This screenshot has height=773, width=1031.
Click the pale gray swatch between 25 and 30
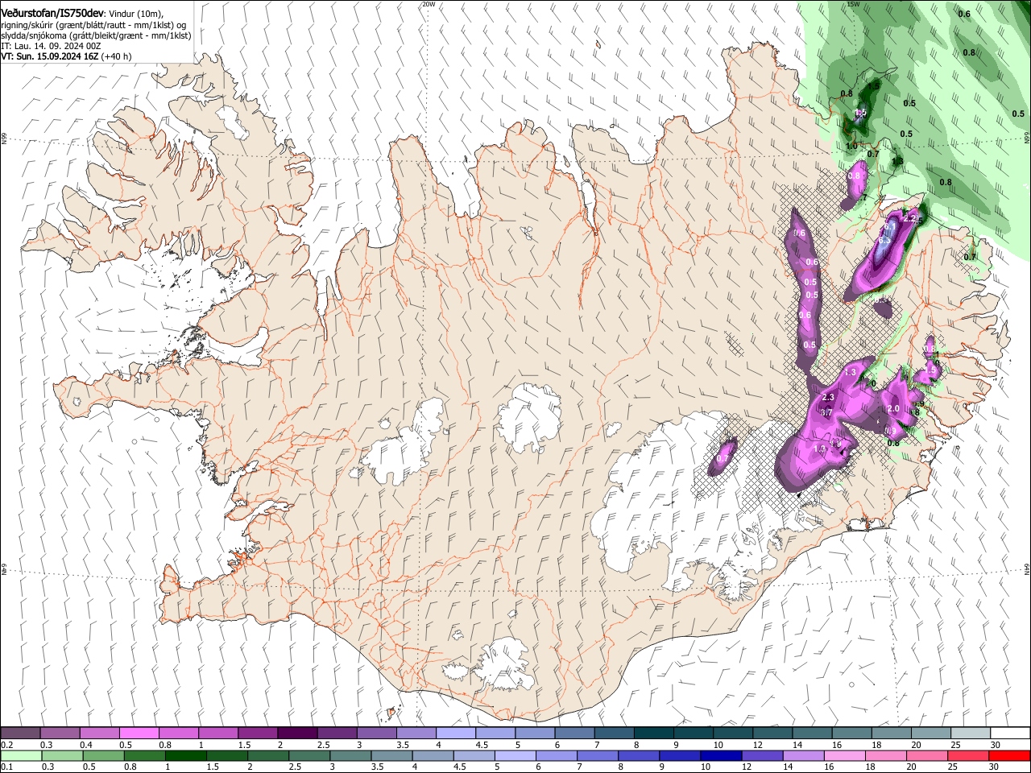pyautogui.click(x=970, y=733)
